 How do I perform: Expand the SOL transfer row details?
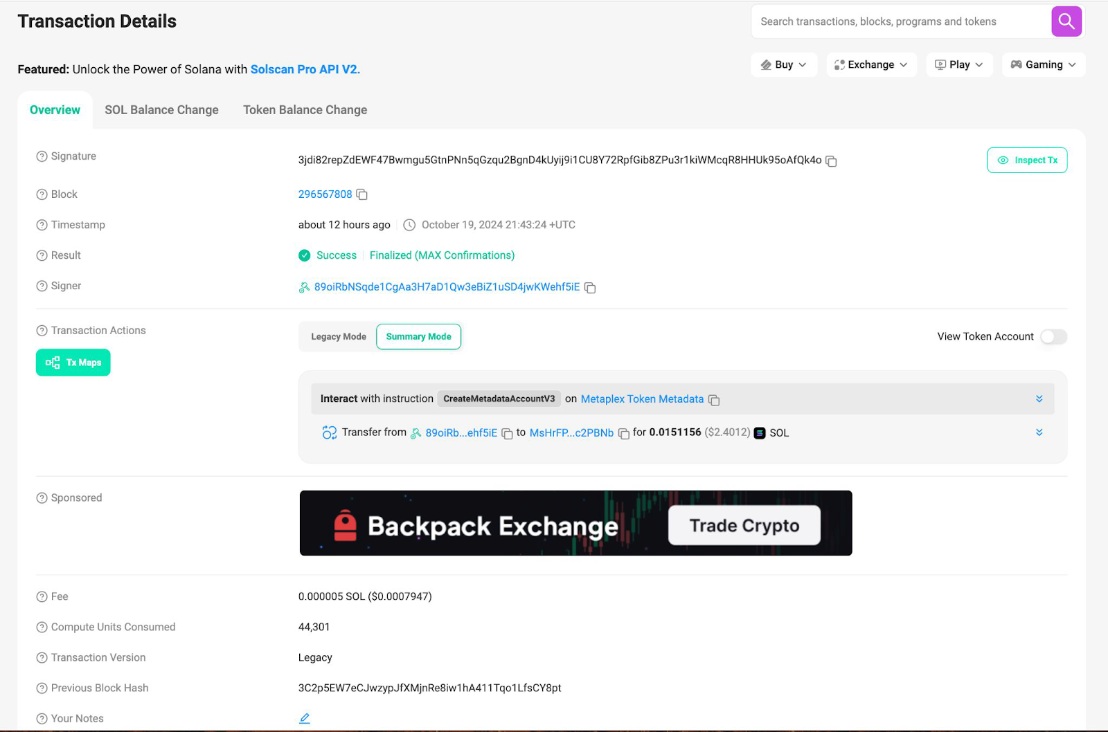point(1038,432)
